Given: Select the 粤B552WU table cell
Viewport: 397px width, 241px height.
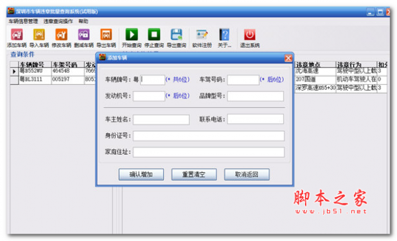Looking at the screenshot, I should [x=35, y=72].
